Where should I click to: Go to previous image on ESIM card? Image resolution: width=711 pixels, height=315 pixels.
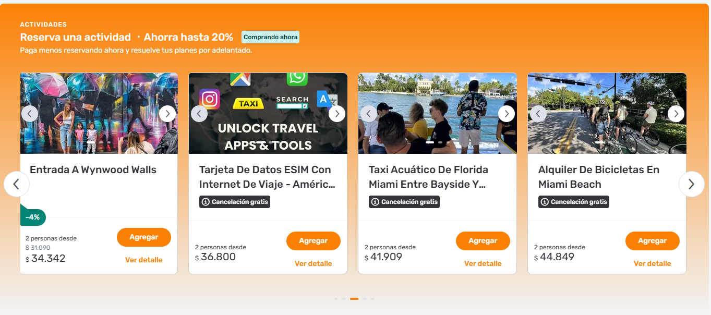[x=199, y=114]
